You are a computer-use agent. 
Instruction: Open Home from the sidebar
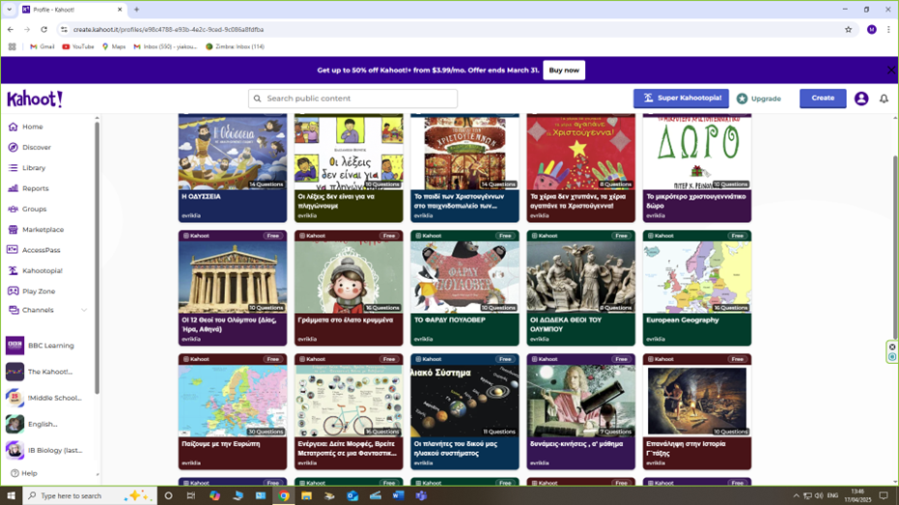point(33,126)
